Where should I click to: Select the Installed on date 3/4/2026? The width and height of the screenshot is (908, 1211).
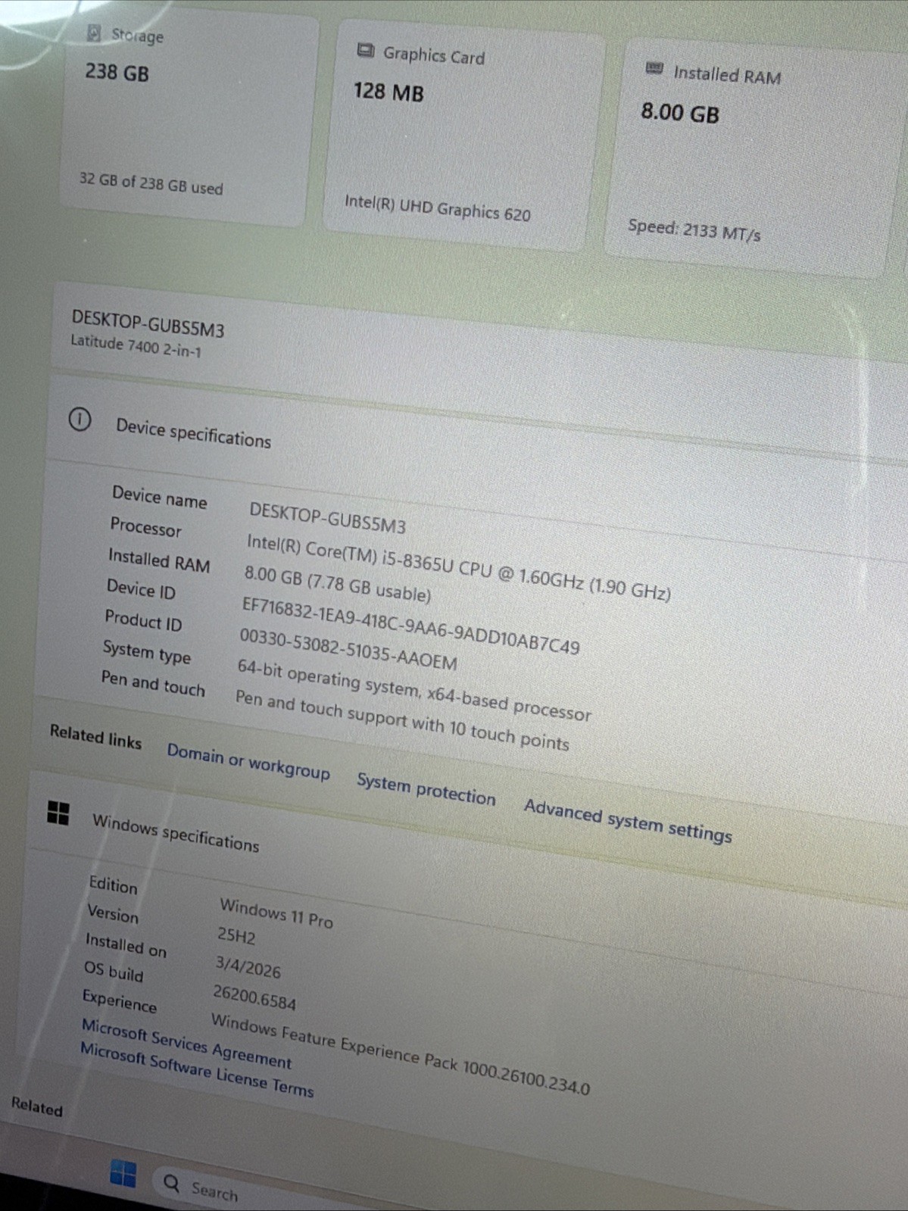pos(248,966)
